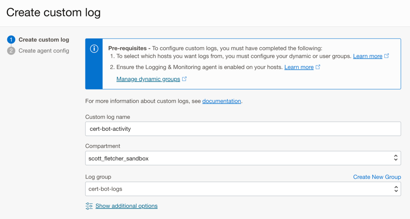
Task: Open the Compartment dropdown showing scott_fletcher_sandbox
Action: click(243, 158)
